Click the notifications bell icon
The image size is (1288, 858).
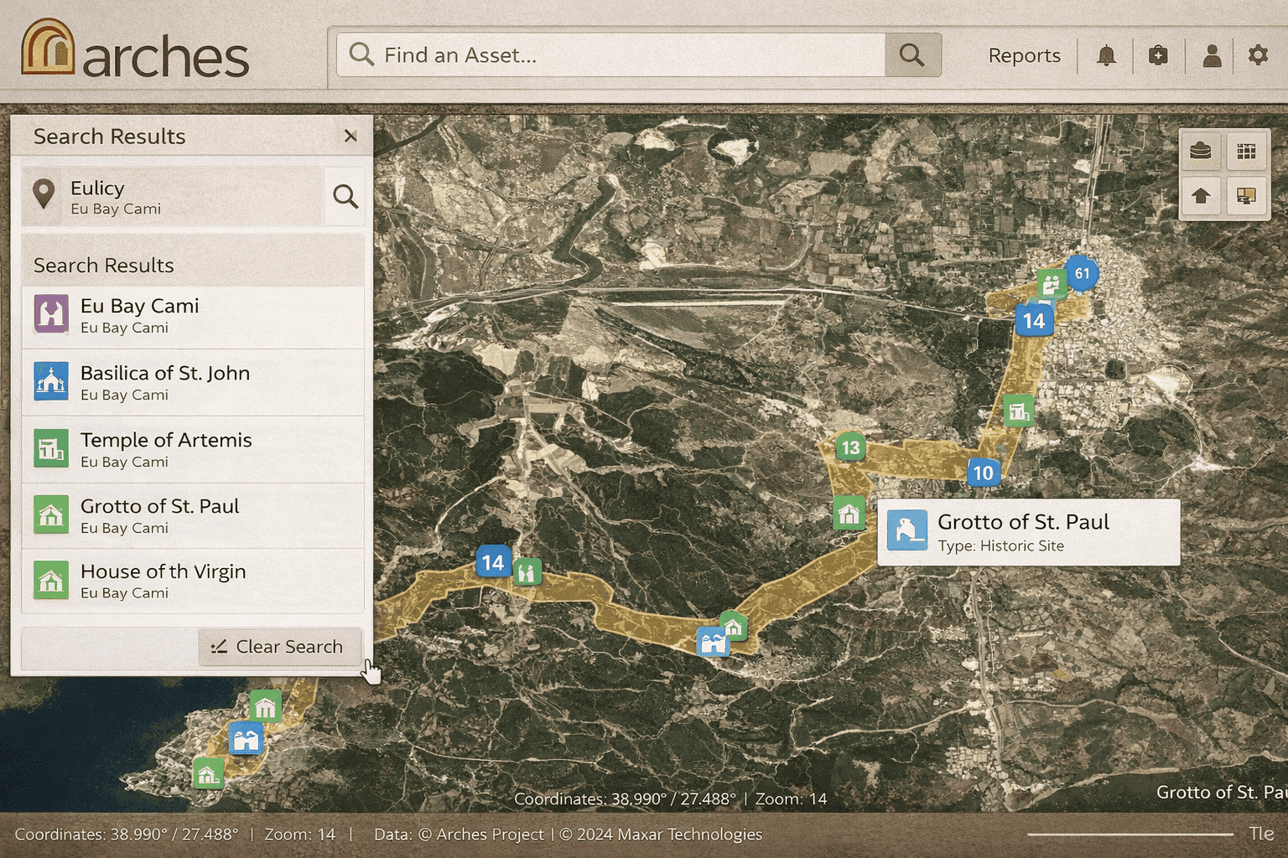[x=1106, y=56]
